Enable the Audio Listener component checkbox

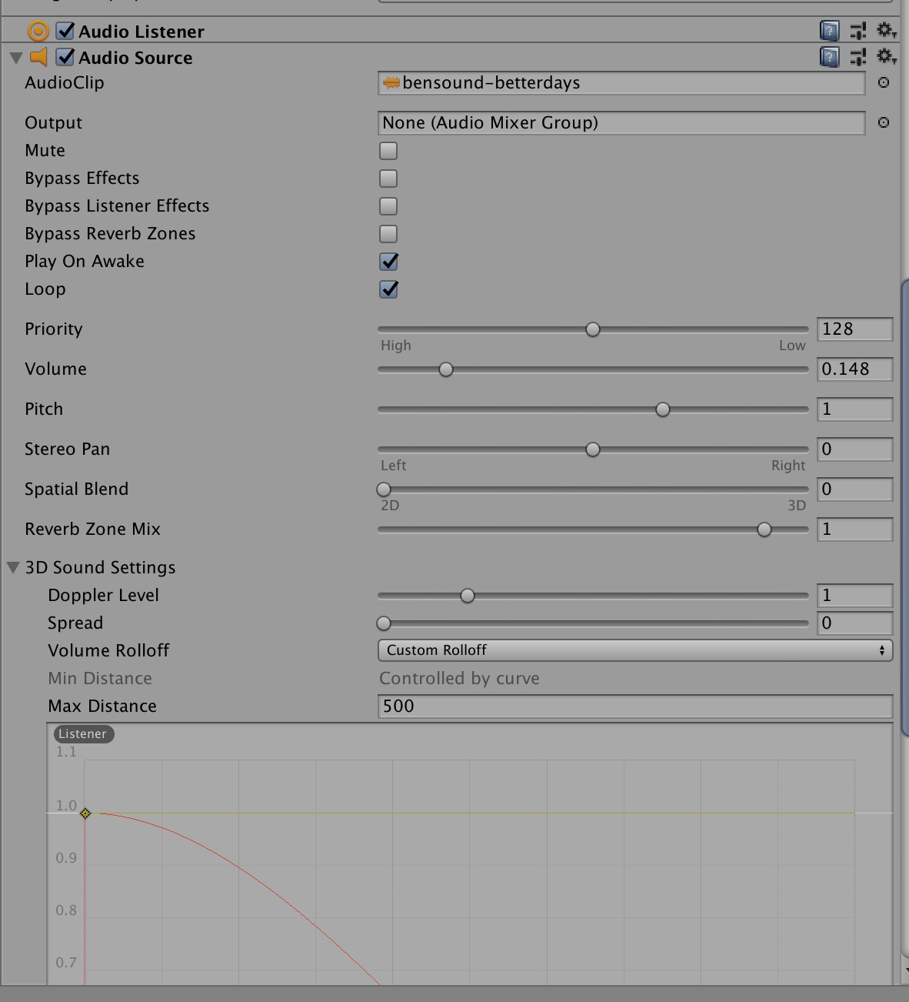(x=65, y=32)
